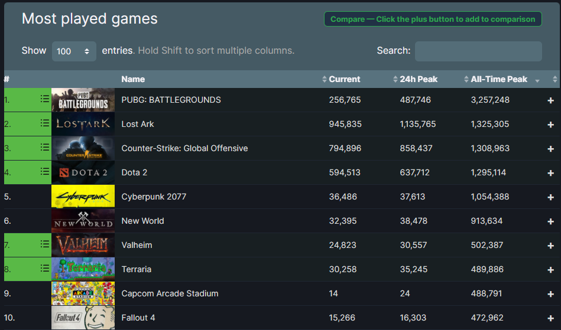Open the Capcom Arcade Stadium thumbnail
This screenshot has width=561, height=330.
83,293
